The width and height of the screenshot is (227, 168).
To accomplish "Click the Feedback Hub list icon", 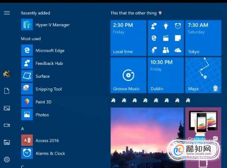I will pyautogui.click(x=27, y=63).
